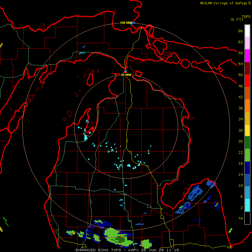Click the 'ENHANCED ECHO TOPS - KAPX' caption
This screenshot has width=252, height=252.
coord(108,250)
